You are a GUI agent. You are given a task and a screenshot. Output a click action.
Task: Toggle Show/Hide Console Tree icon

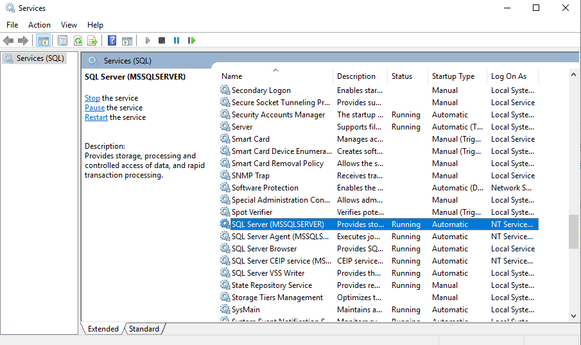point(44,40)
